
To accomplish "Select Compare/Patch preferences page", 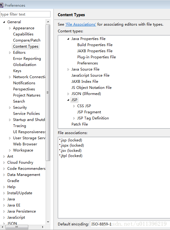I will [27, 40].
